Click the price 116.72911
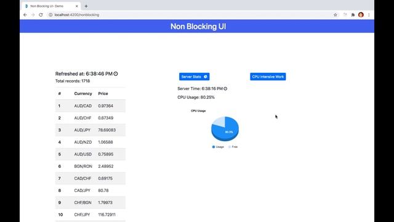The image size is (394, 222). (x=107, y=215)
